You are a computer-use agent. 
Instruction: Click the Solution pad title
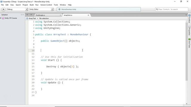click(x=4, y=15)
